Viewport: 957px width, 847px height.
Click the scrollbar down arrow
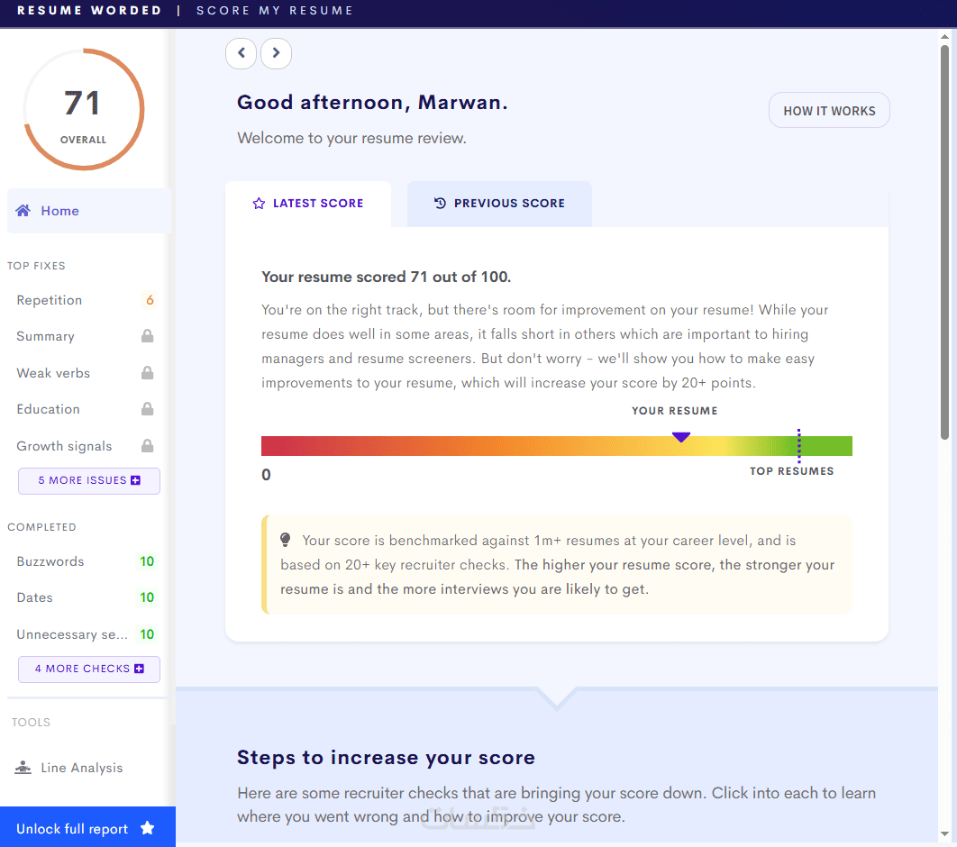coord(944,833)
